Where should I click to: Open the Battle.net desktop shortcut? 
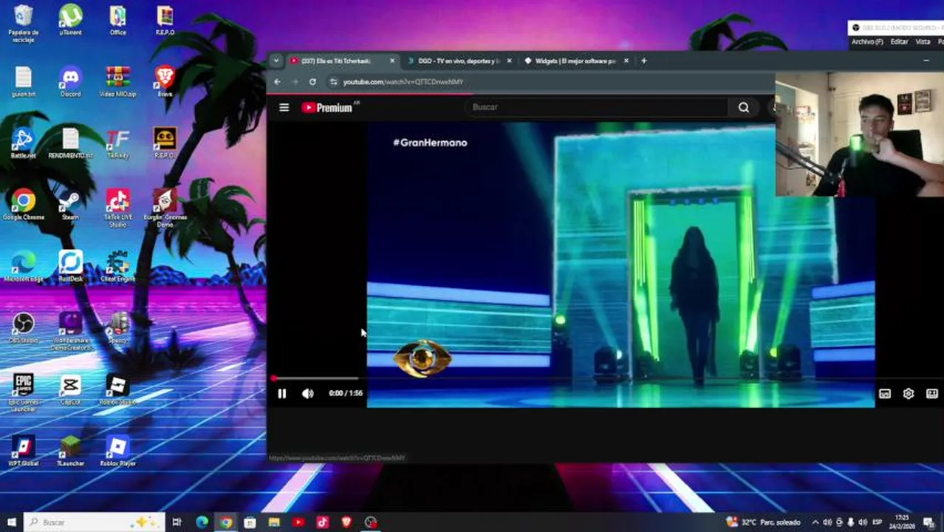(x=24, y=143)
